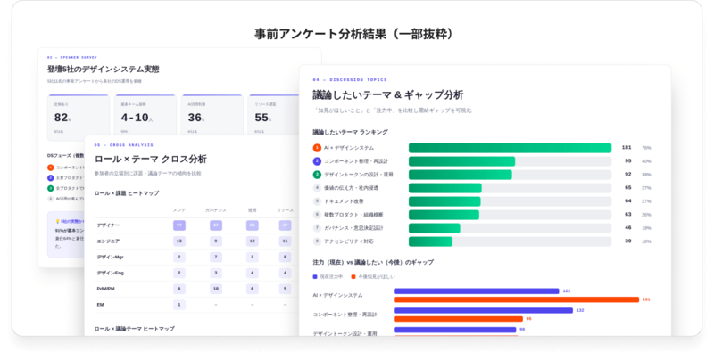Viewport: 714px width, 360px height.
Task: Click the 04 — DISCUSSION TOPICS label
Action: 350,80
